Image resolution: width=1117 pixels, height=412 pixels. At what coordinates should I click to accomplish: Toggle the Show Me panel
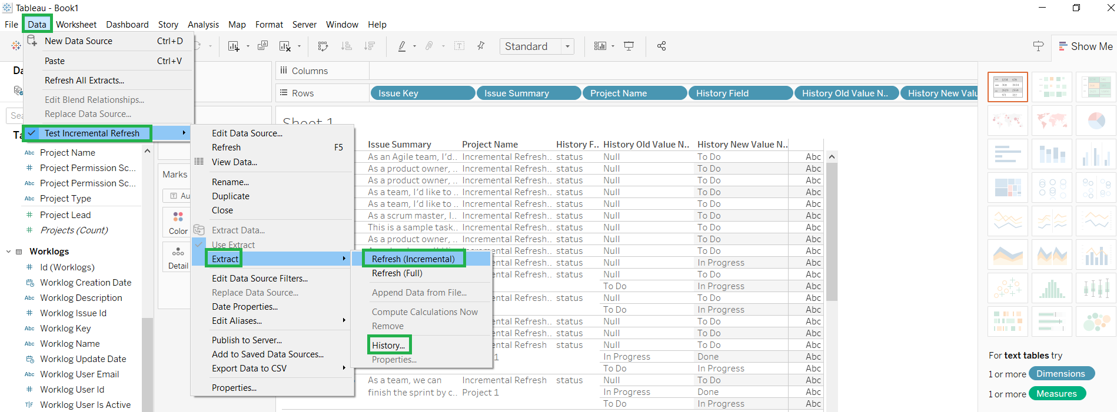(x=1085, y=46)
